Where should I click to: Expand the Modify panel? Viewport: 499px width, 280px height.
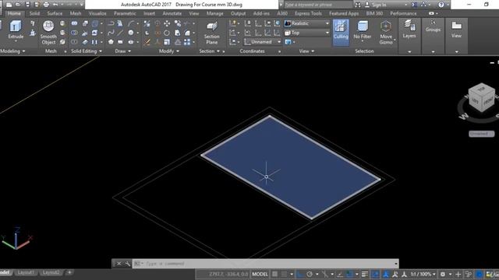169,51
